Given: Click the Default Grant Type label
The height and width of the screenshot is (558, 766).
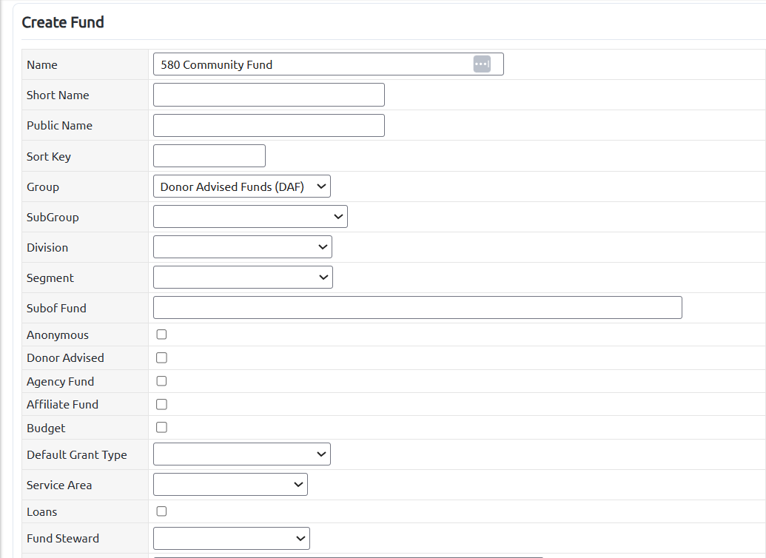Looking at the screenshot, I should point(77,455).
